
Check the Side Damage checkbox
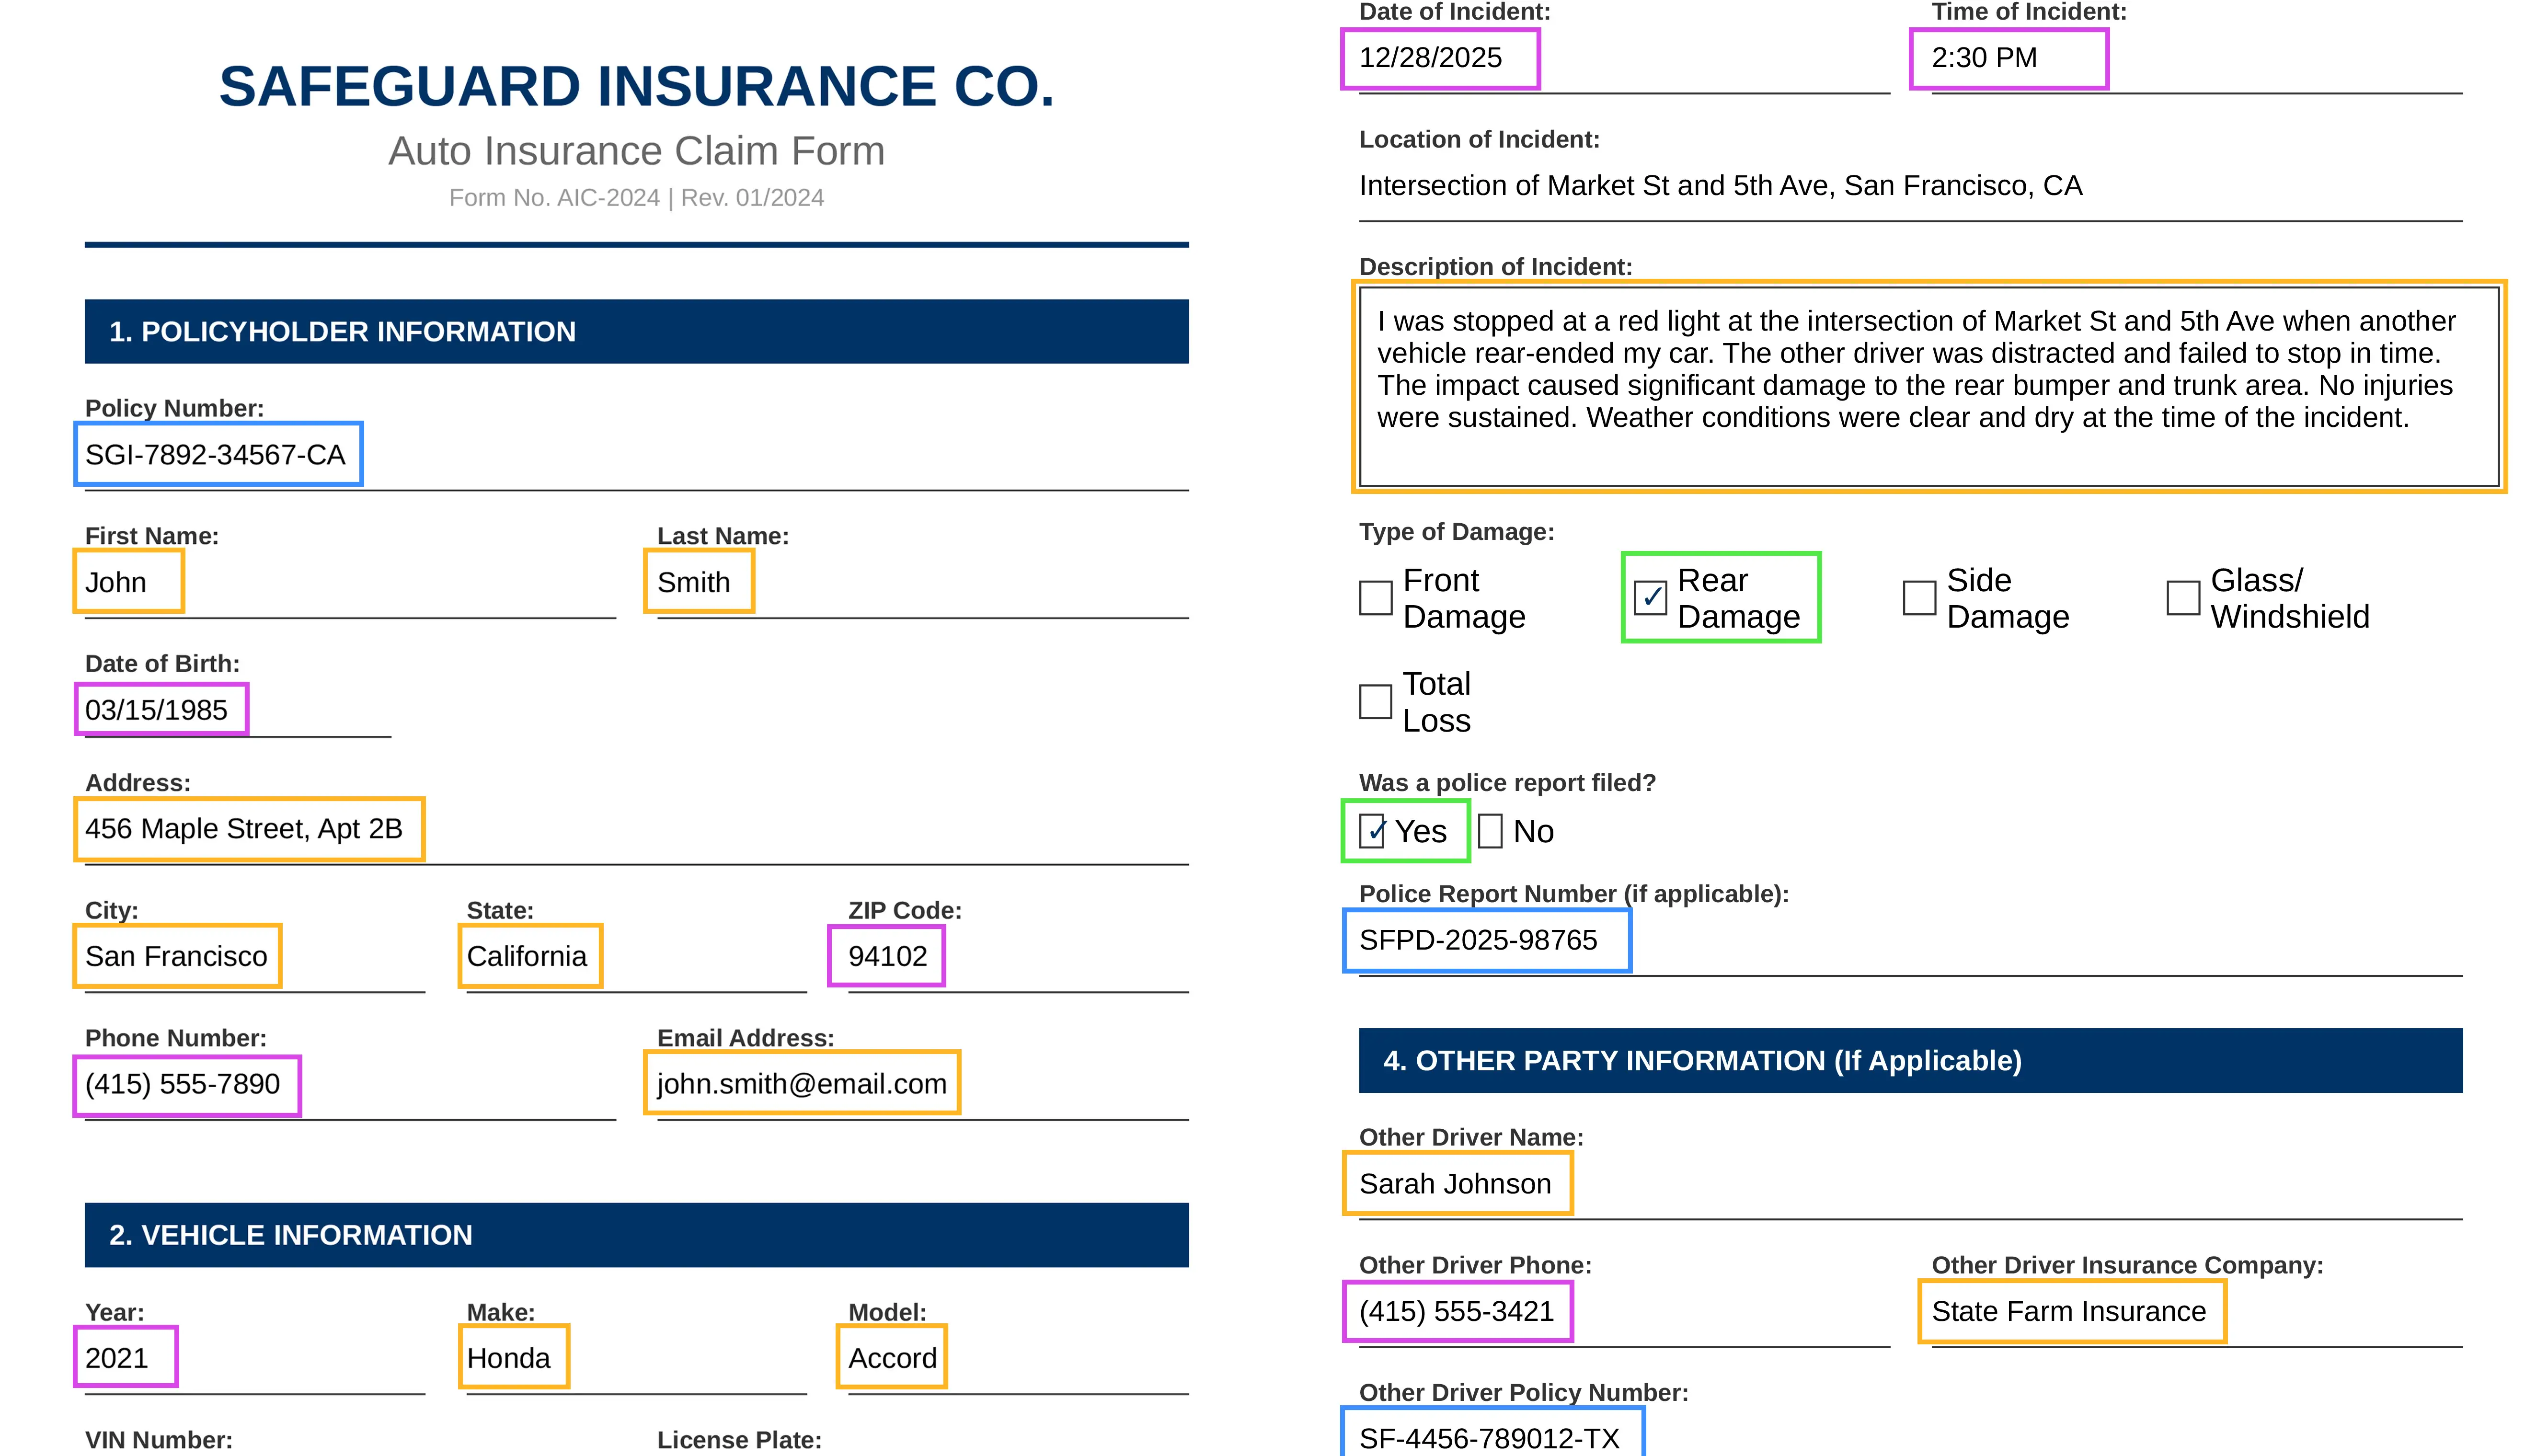1919,598
